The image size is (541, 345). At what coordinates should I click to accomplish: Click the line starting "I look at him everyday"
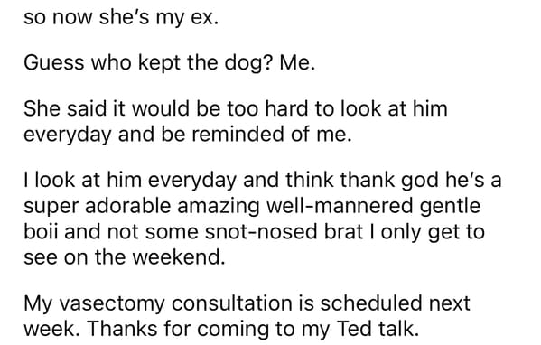(262, 181)
